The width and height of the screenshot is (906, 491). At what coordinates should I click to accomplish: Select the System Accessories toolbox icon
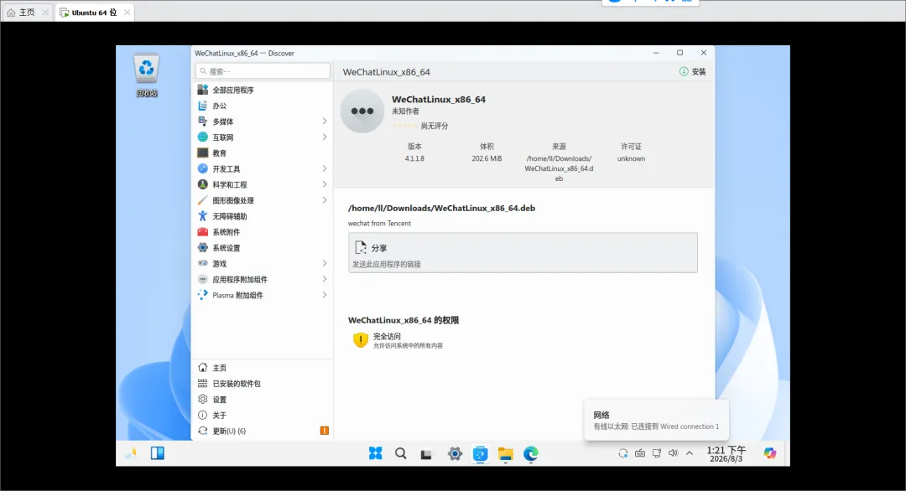(203, 232)
